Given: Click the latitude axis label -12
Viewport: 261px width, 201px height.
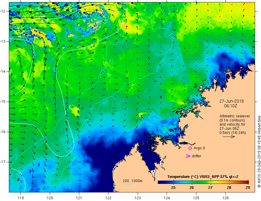Looking at the screenshot, I should pyautogui.click(x=3, y=11).
